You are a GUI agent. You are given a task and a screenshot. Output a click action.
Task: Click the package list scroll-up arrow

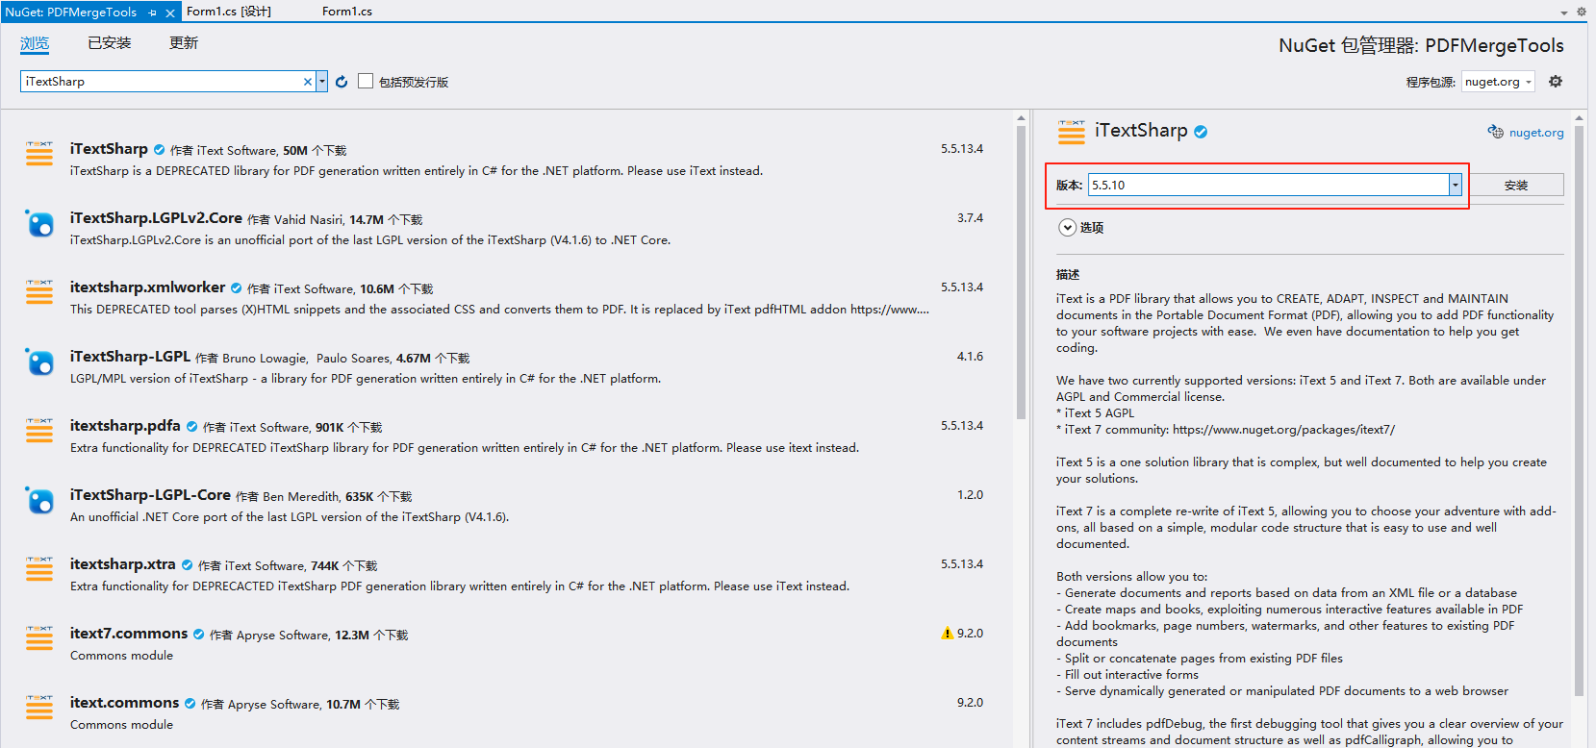pyautogui.click(x=1021, y=118)
